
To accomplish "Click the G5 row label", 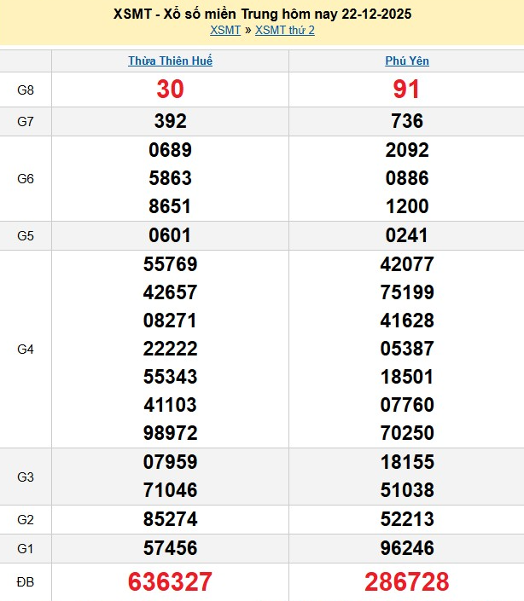I will tap(26, 236).
